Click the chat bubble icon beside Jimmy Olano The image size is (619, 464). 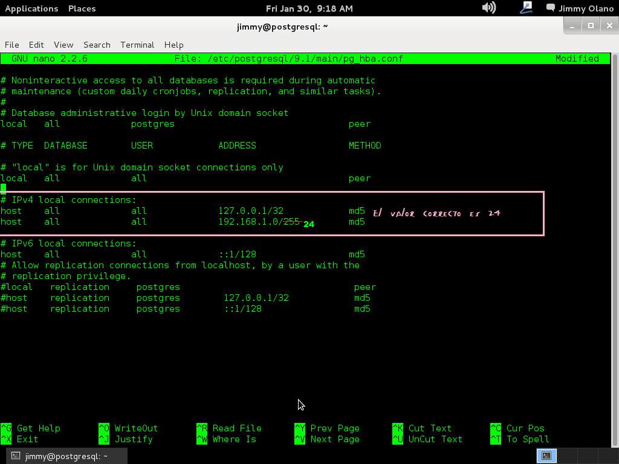(x=550, y=8)
